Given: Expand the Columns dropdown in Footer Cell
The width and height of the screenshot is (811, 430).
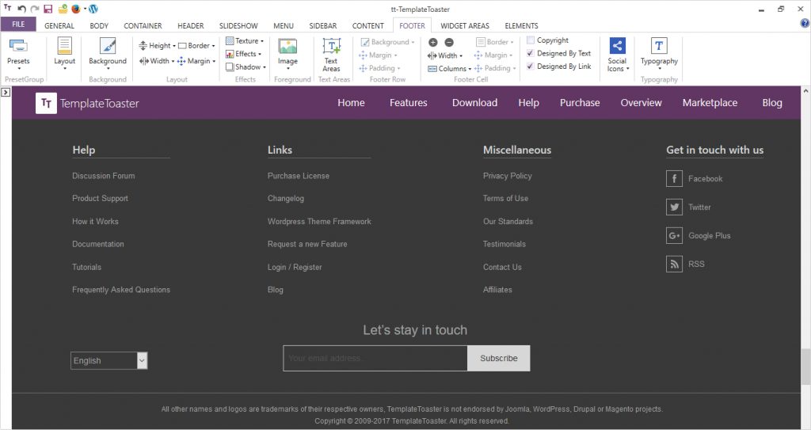Looking at the screenshot, I should point(450,69).
